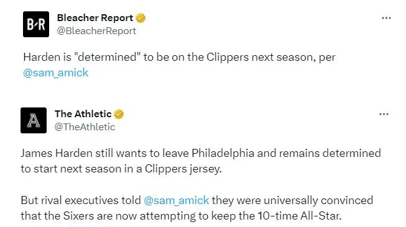Viewport: 406px width, 227px height.
Task: Open The Athletic display name
Action: pyautogui.click(x=83, y=114)
